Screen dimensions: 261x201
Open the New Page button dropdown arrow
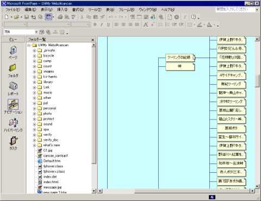coord(11,17)
